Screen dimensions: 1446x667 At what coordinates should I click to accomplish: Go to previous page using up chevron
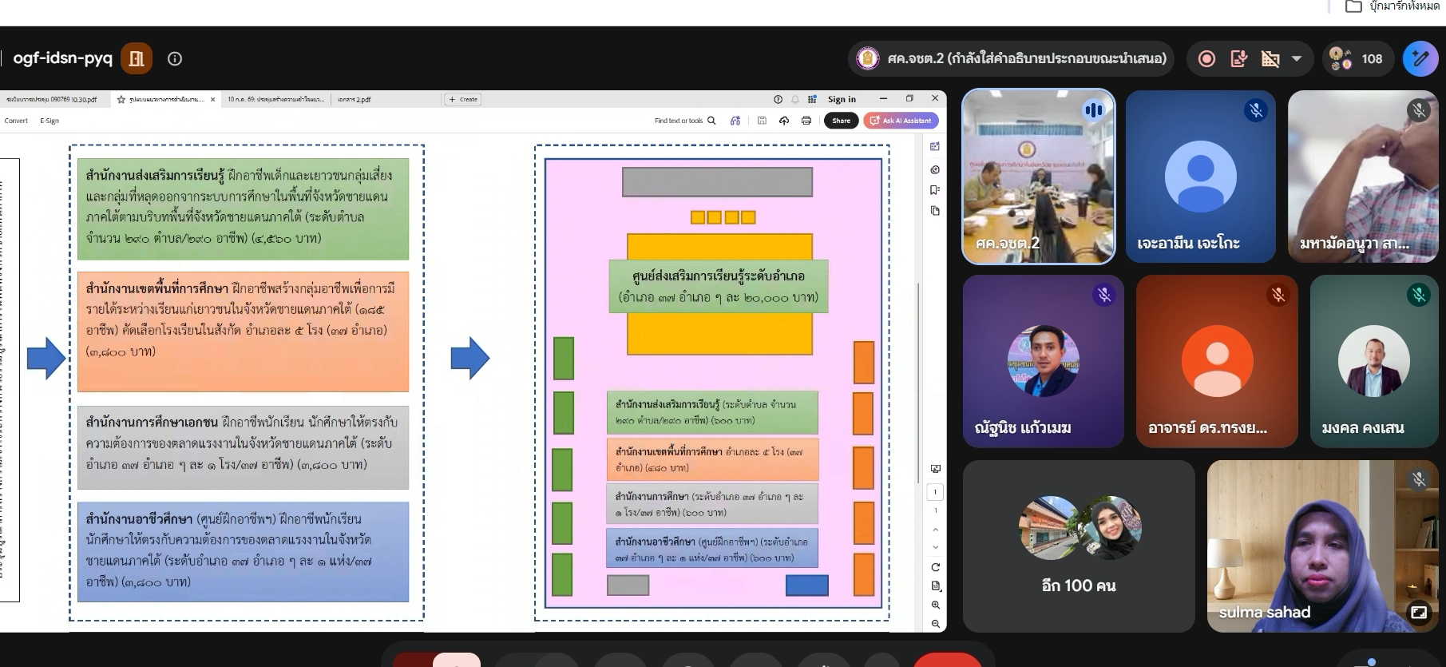click(936, 530)
